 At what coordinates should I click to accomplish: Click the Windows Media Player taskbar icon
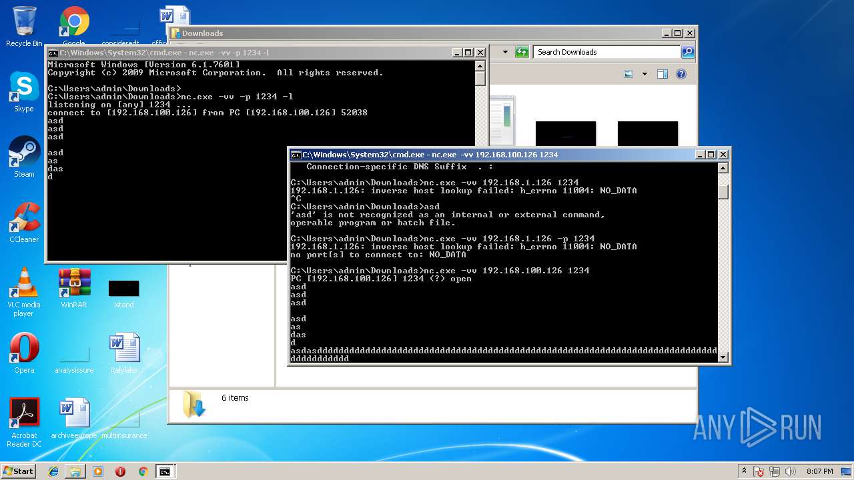(x=98, y=471)
